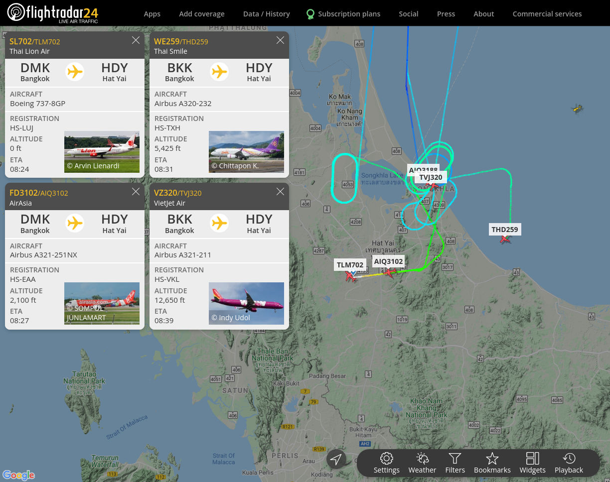
Task: Close the WE259 Thai Smile card
Action: point(280,40)
